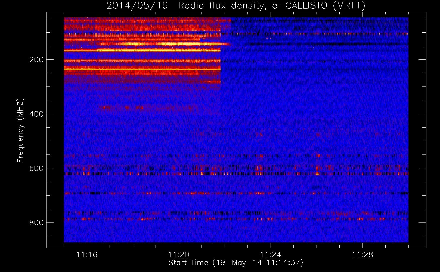Click the 11:16 time tick label
The image size is (440, 272).
pos(87,255)
